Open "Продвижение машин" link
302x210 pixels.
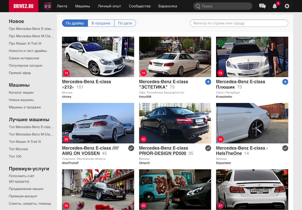(26, 189)
